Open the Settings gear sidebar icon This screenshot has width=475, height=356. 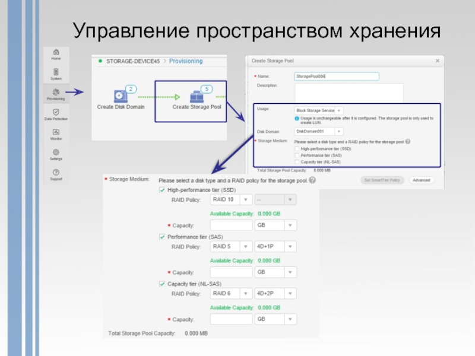56,152
